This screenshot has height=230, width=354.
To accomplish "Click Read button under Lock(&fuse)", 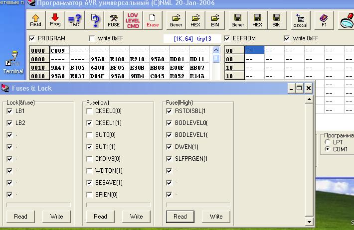I will 20,217.
